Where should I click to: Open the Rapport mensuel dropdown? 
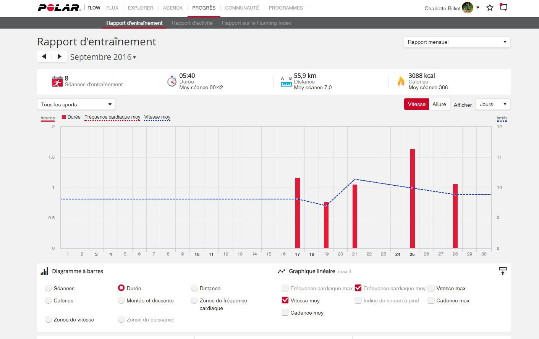pyautogui.click(x=457, y=42)
